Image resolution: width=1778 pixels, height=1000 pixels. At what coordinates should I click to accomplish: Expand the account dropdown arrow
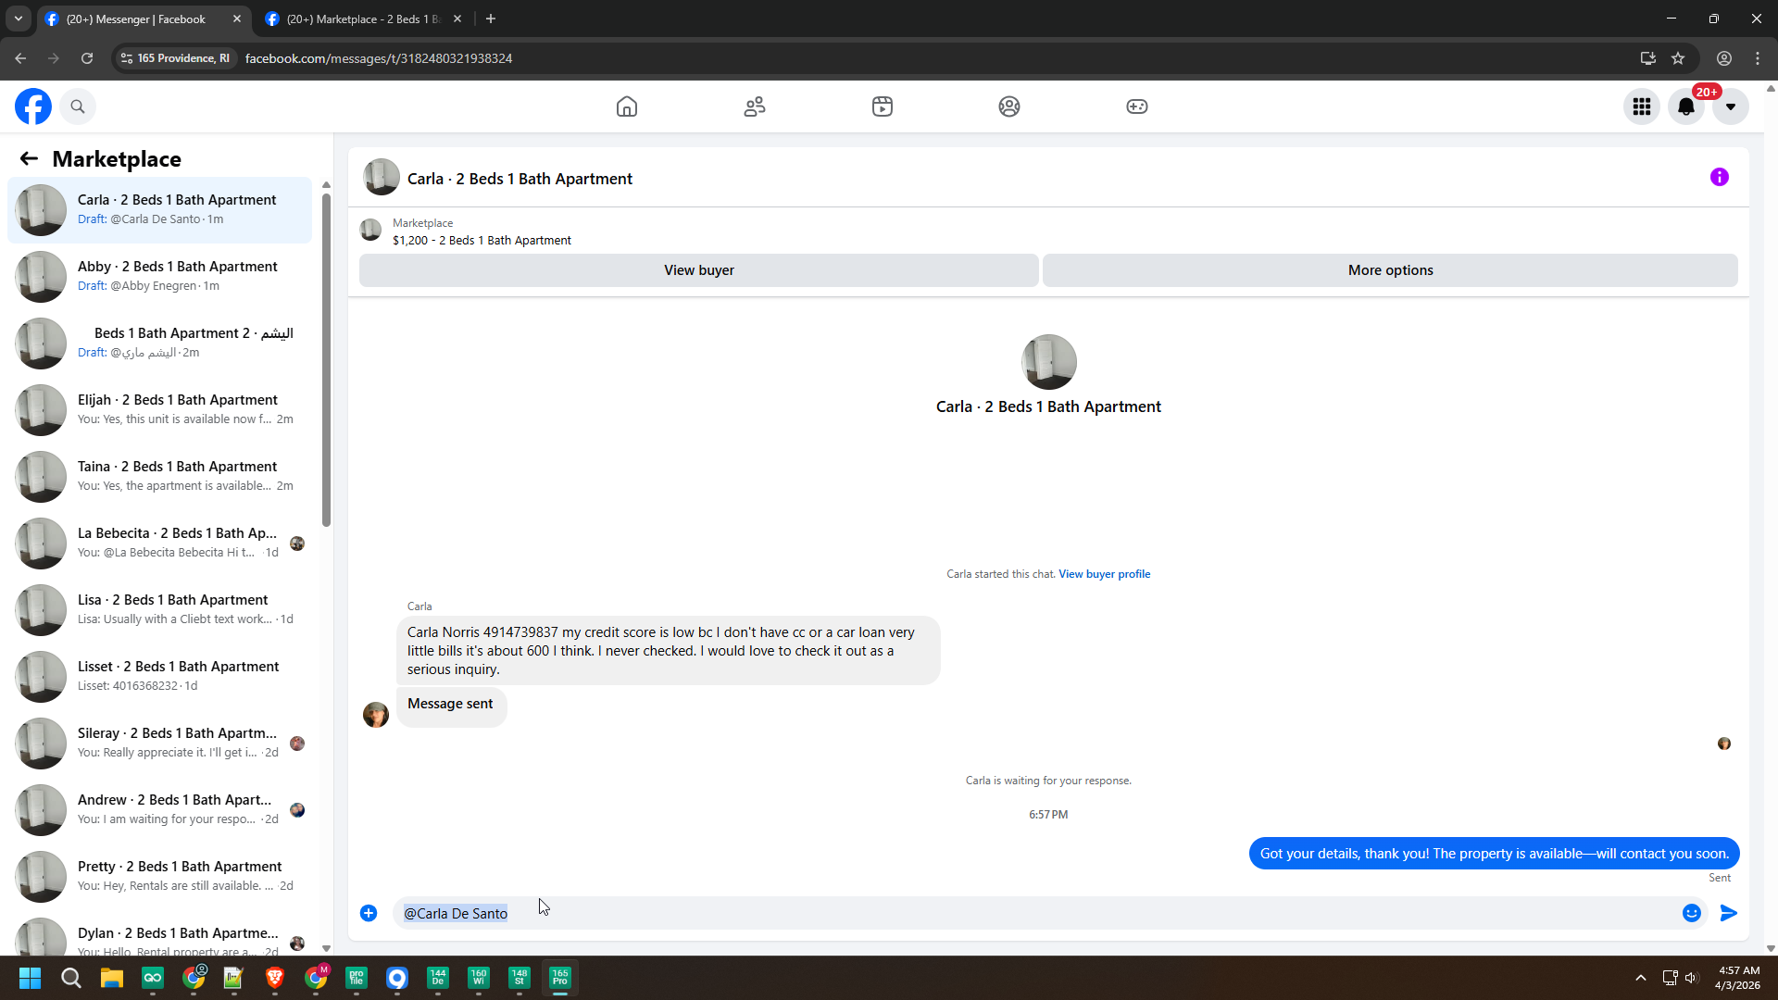(1731, 106)
